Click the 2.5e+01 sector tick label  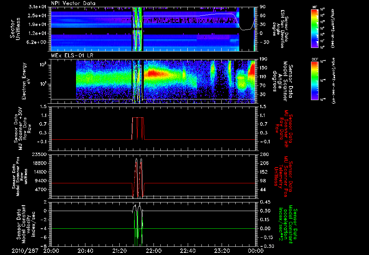[x=37, y=15]
